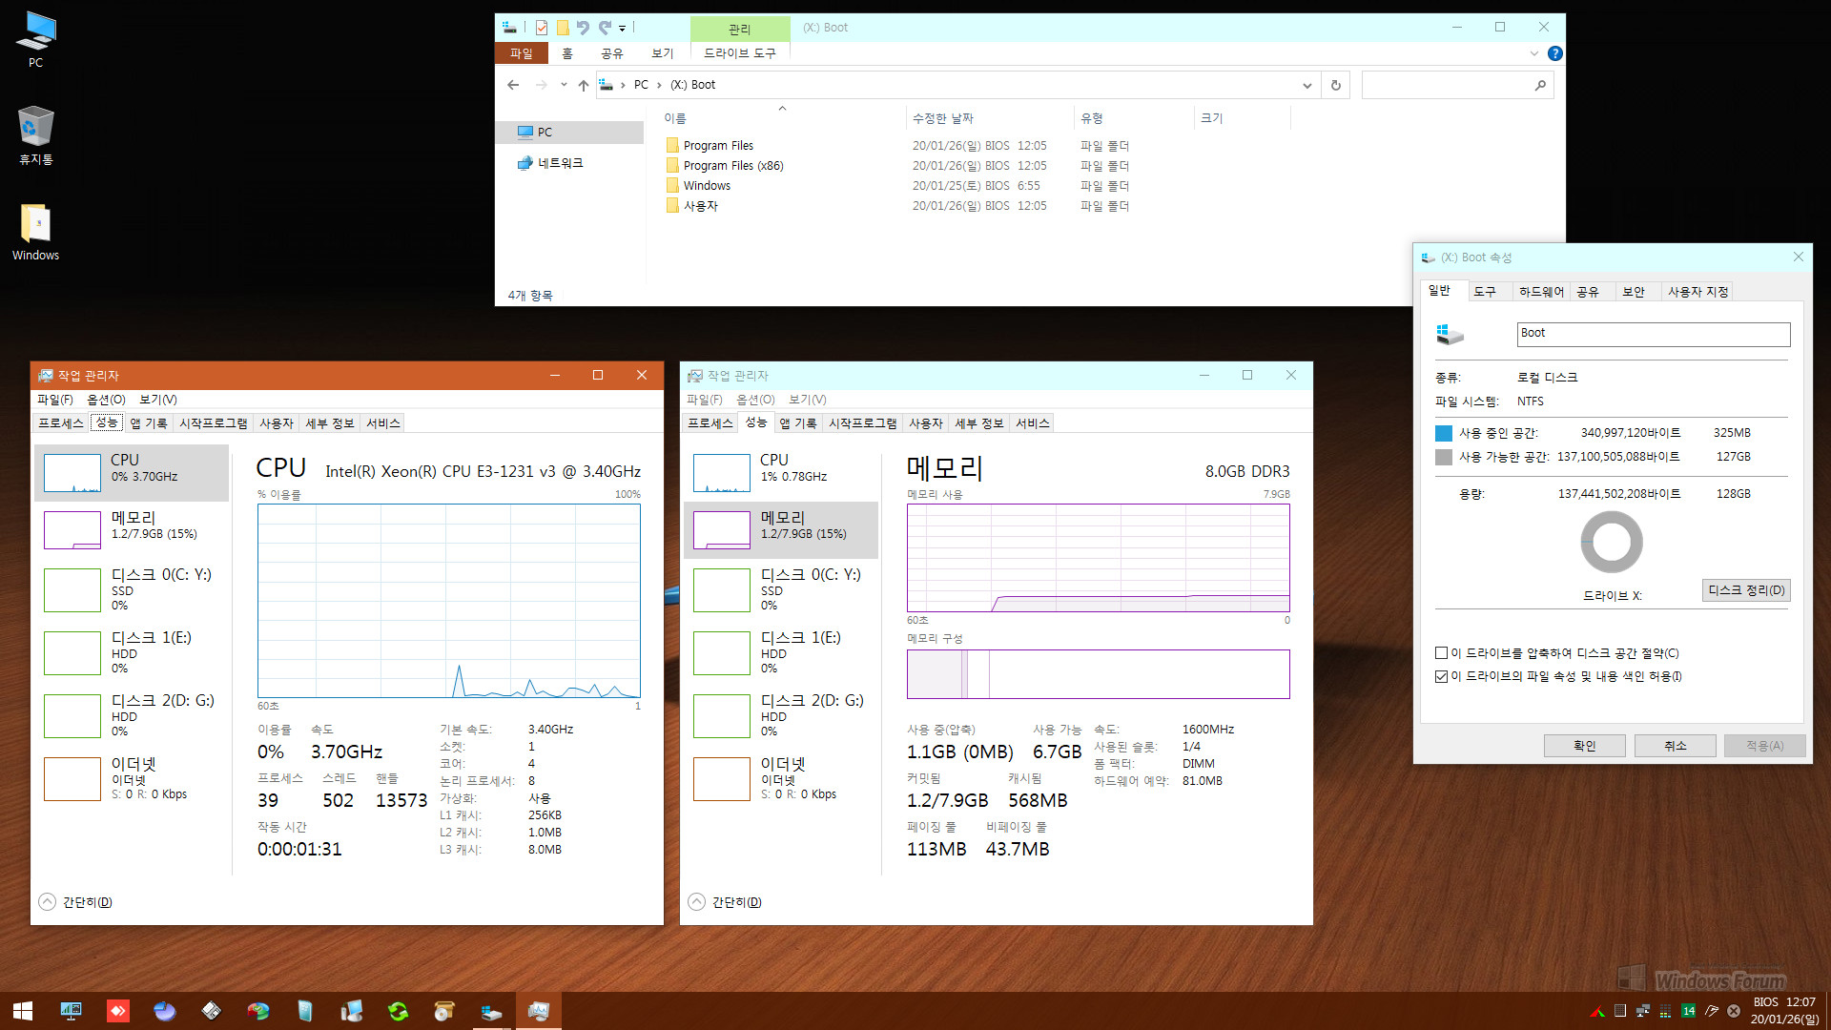The width and height of the screenshot is (1831, 1030).
Task: Collapse right Task Manager with 간단히(D)
Action: pyautogui.click(x=726, y=902)
